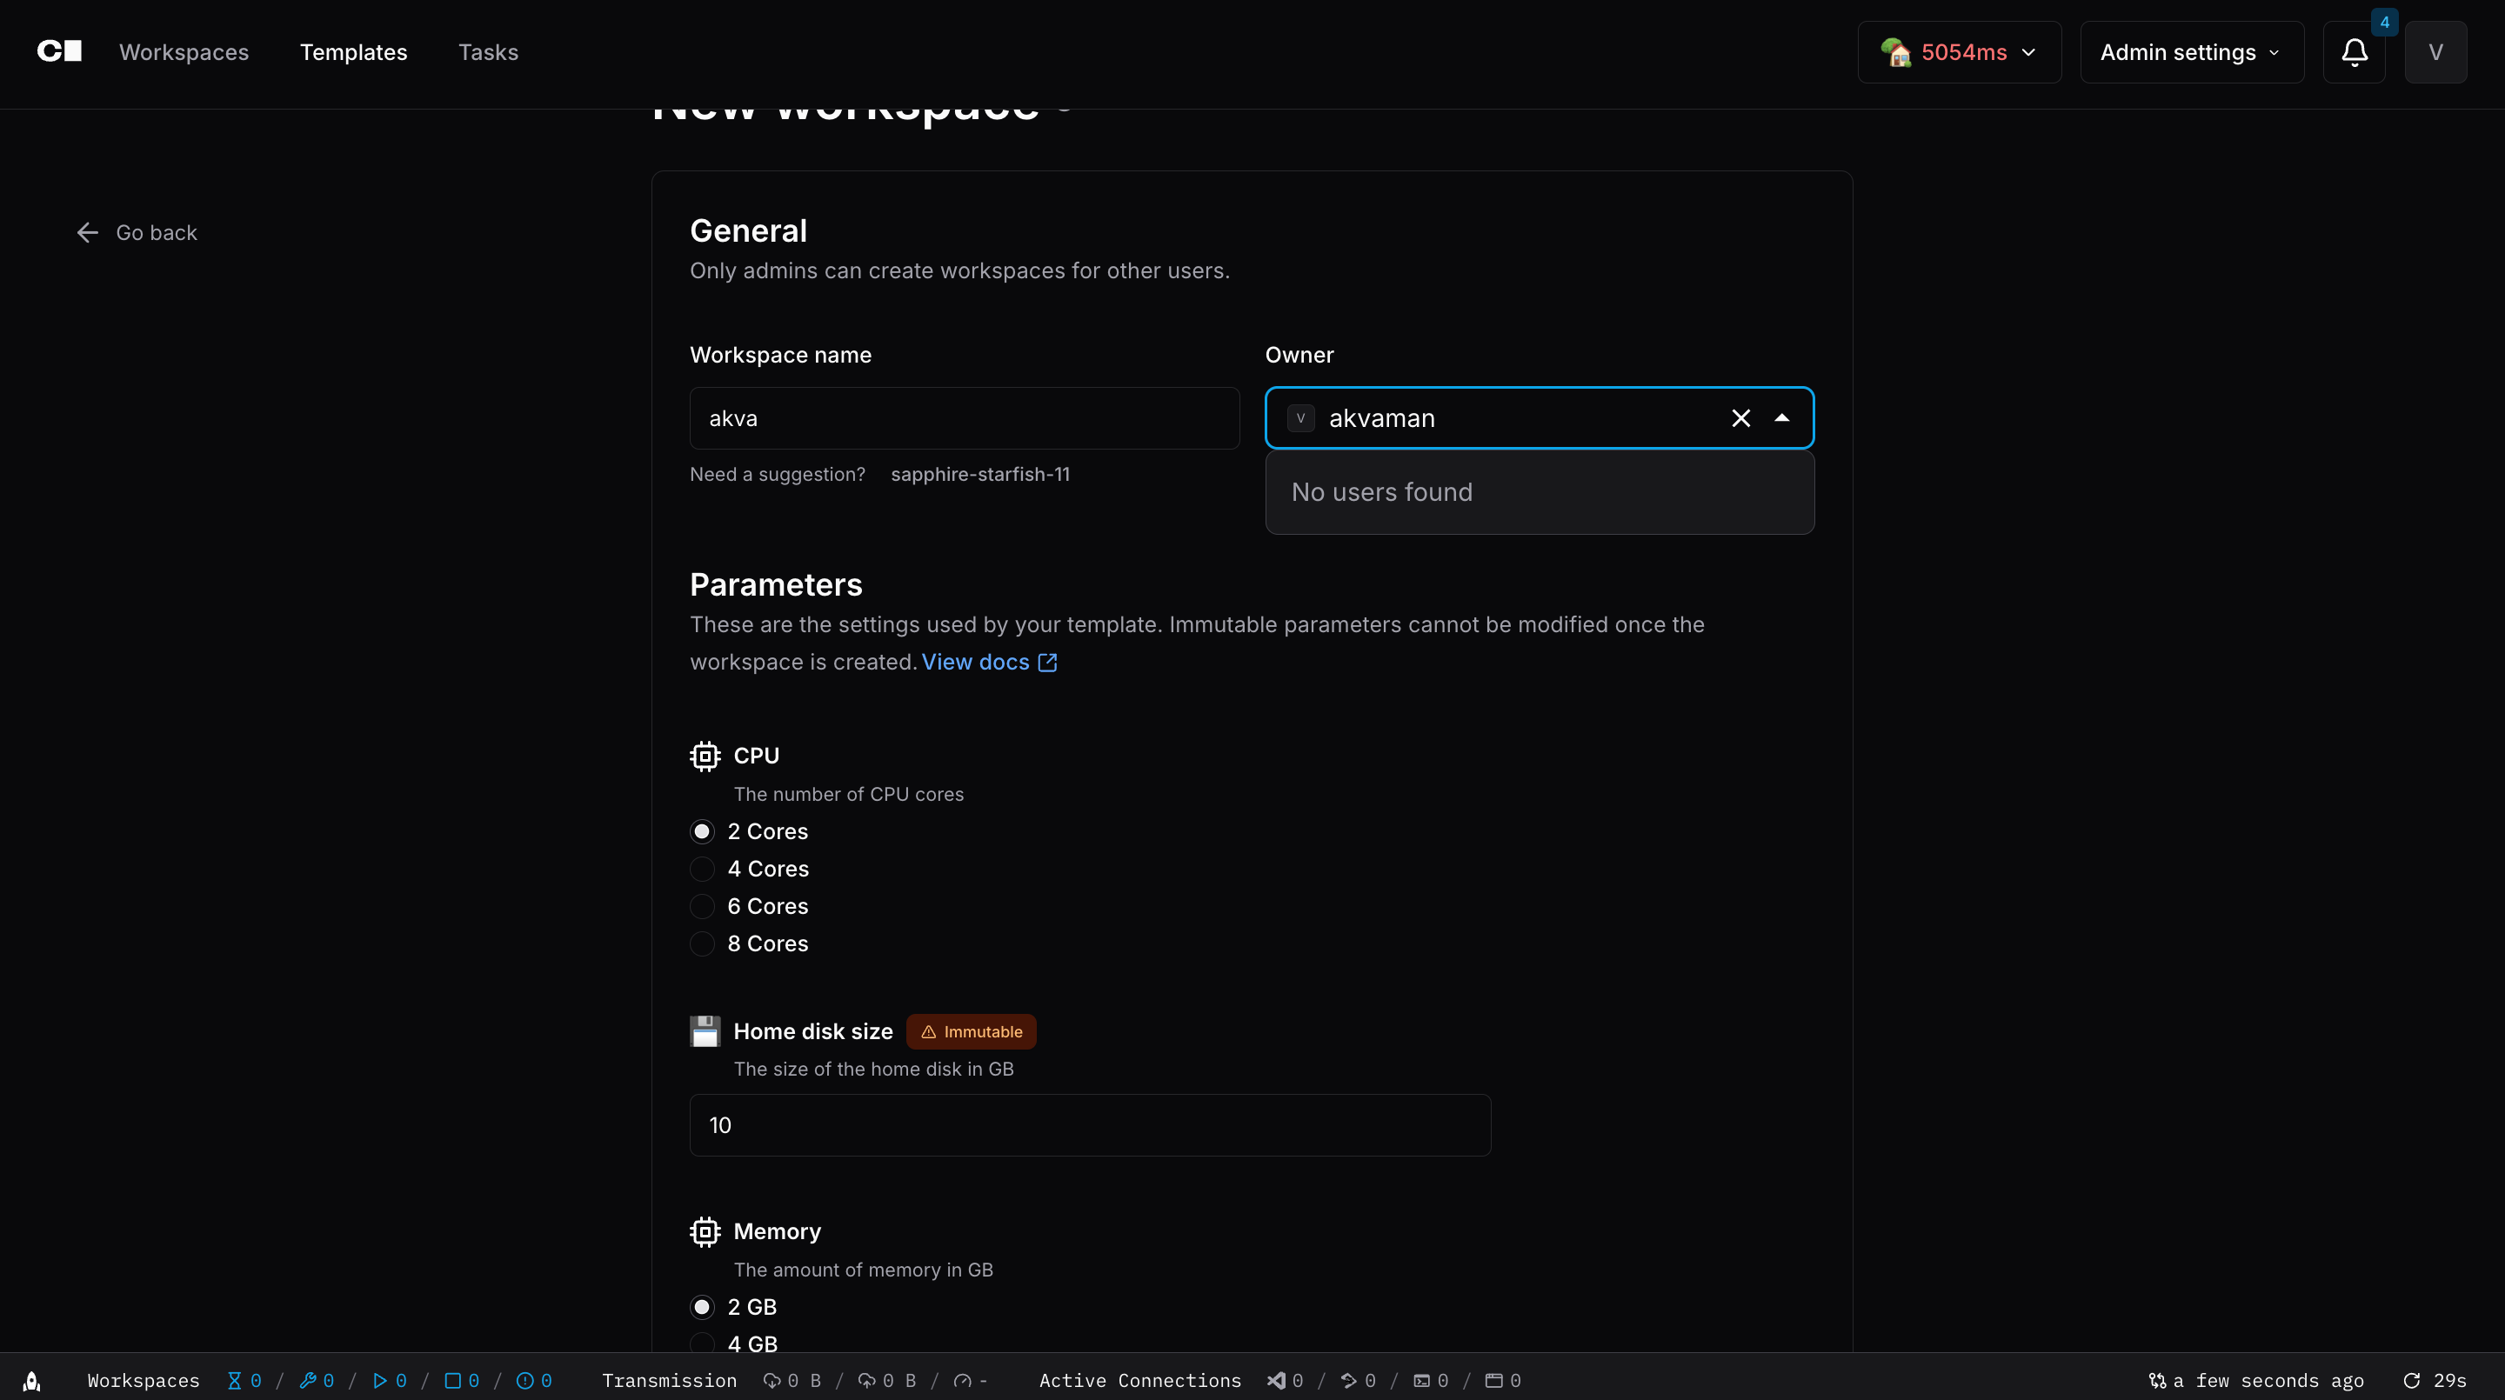Image resolution: width=2505 pixels, height=1400 pixels.
Task: Select the 4 Cores radio option
Action: pyautogui.click(x=702, y=870)
